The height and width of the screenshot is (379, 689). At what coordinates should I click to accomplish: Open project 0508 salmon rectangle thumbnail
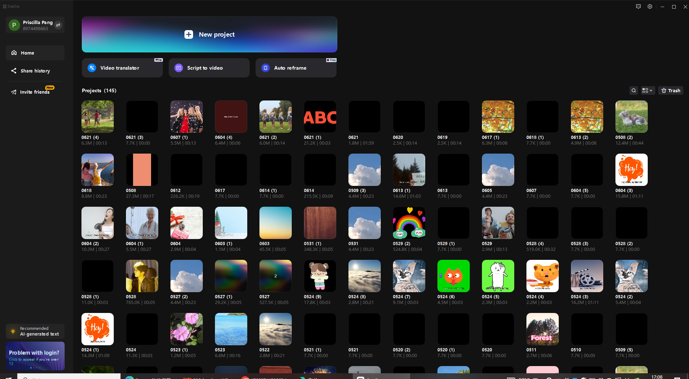pyautogui.click(x=142, y=170)
